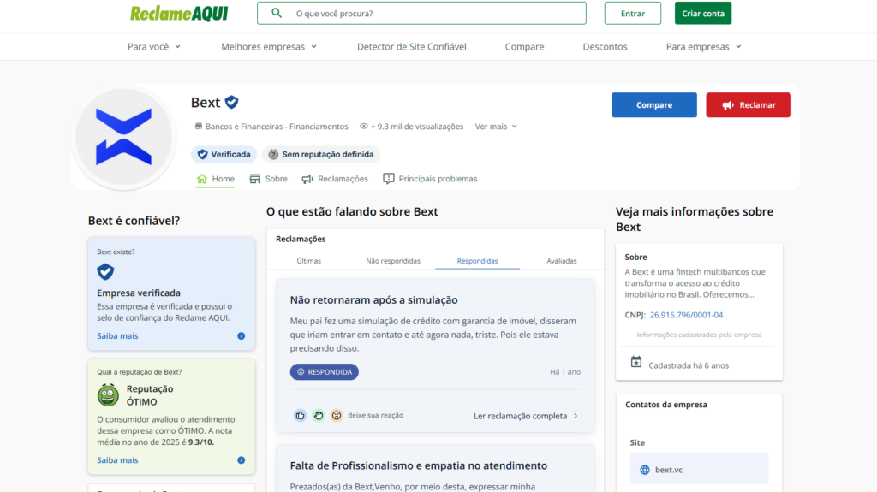Click the 'deixe sua reação' text
Image resolution: width=877 pixels, height=492 pixels.
[375, 415]
